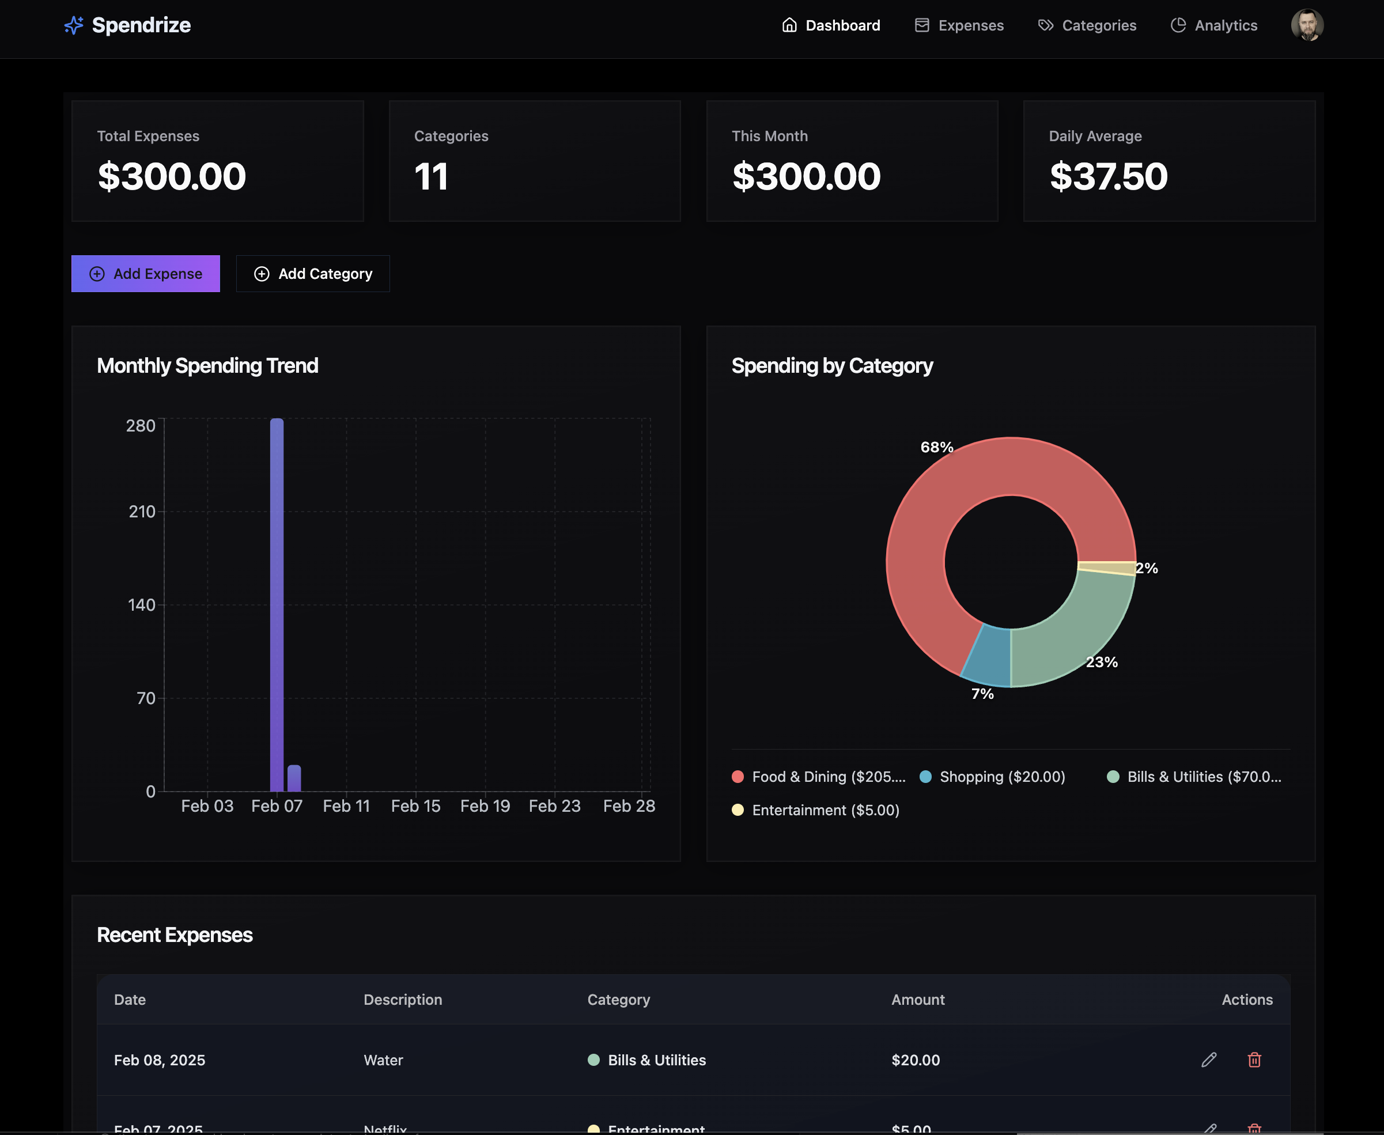Edit the Water expense using the pencil icon

tap(1209, 1060)
